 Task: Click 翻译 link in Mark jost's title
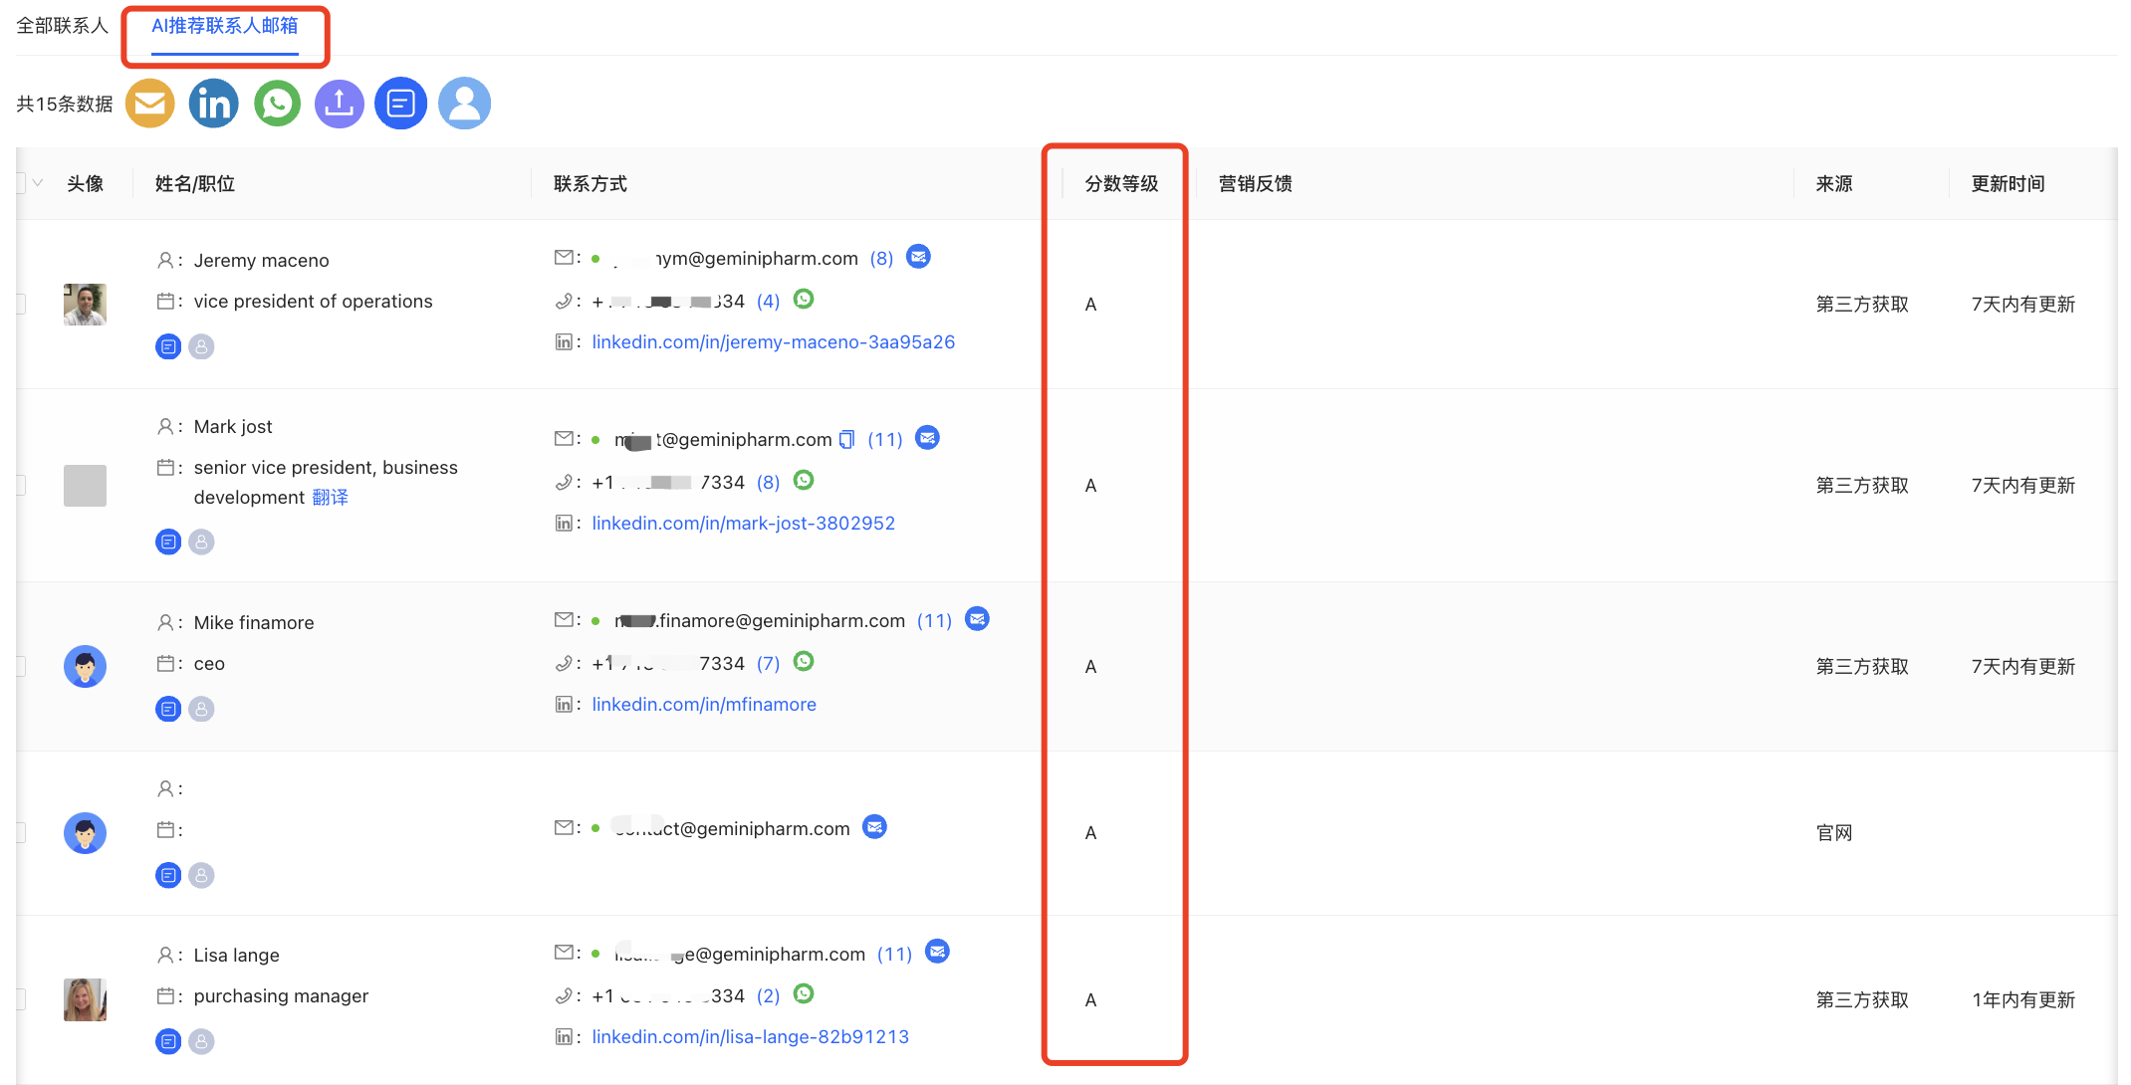click(330, 497)
